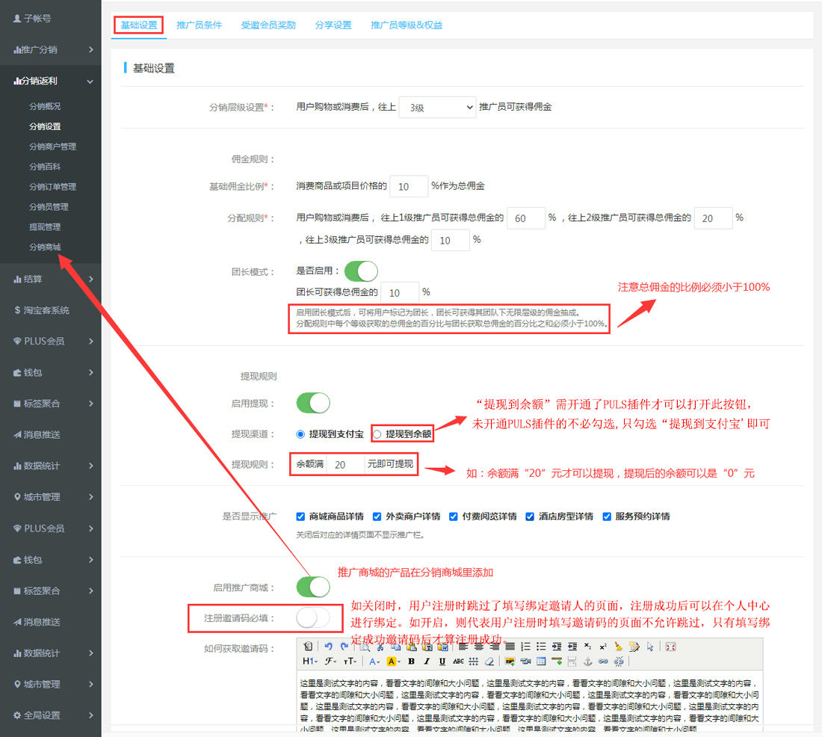Image resolution: width=822 pixels, height=737 pixels.
Task: Select the 提现到余额 radio option
Action: (377, 434)
